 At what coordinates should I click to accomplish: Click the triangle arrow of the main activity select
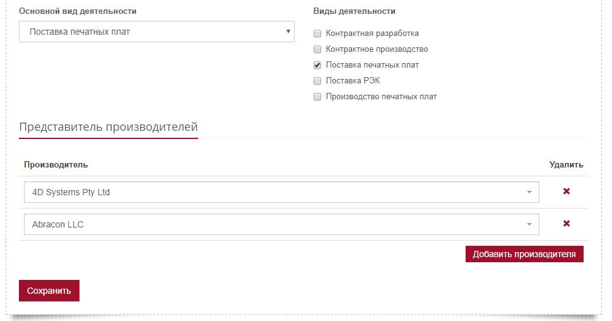(x=288, y=32)
